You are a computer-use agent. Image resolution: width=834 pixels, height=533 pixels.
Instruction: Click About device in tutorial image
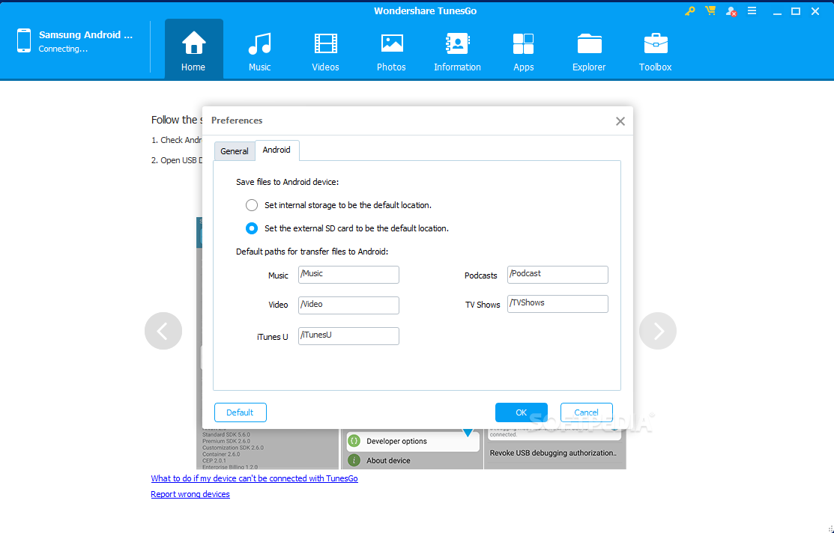point(388,460)
